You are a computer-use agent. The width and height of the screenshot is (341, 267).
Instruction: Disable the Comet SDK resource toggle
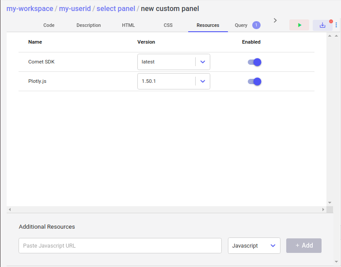click(x=254, y=62)
